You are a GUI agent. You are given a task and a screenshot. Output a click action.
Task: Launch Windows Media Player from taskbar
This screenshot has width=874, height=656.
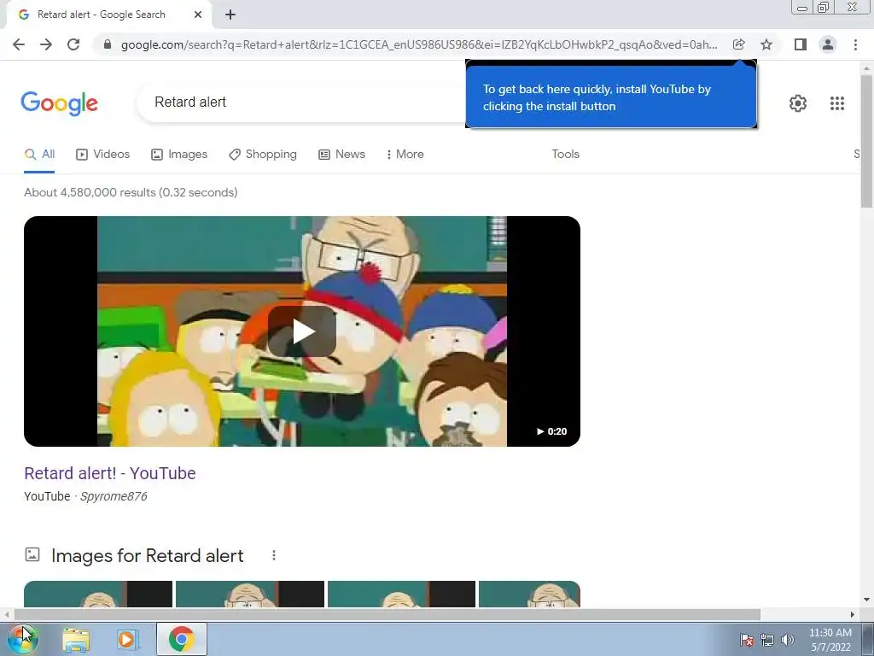click(x=127, y=640)
